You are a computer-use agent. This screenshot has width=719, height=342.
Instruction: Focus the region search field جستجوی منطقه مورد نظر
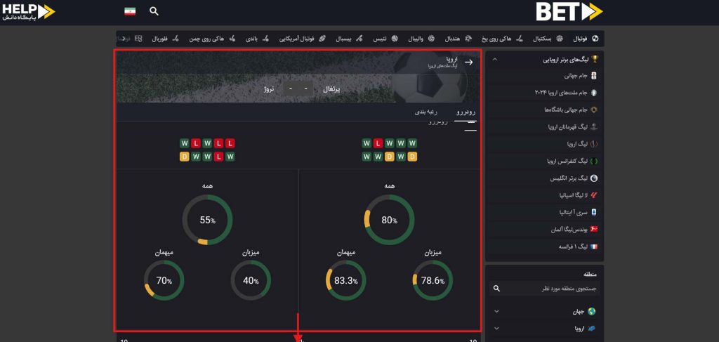(x=545, y=289)
